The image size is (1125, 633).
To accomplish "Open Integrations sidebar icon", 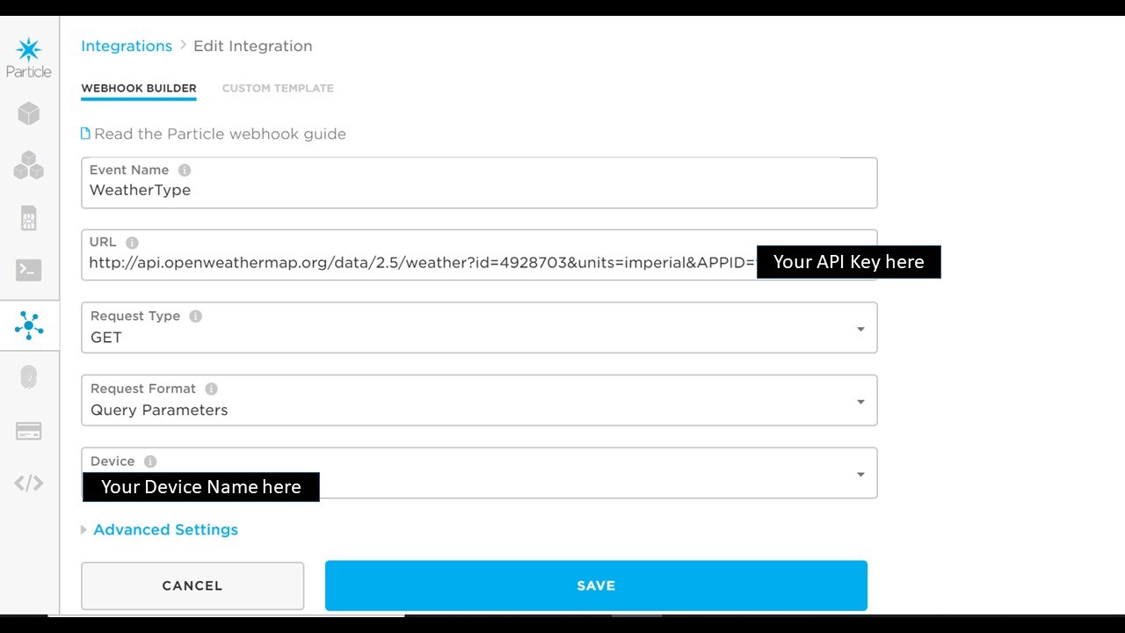I will (x=29, y=326).
